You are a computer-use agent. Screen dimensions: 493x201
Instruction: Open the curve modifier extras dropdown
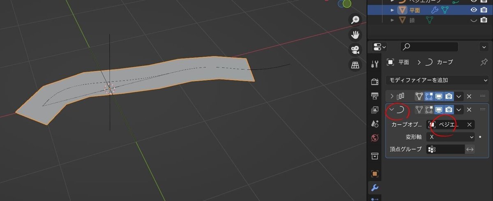click(x=459, y=110)
